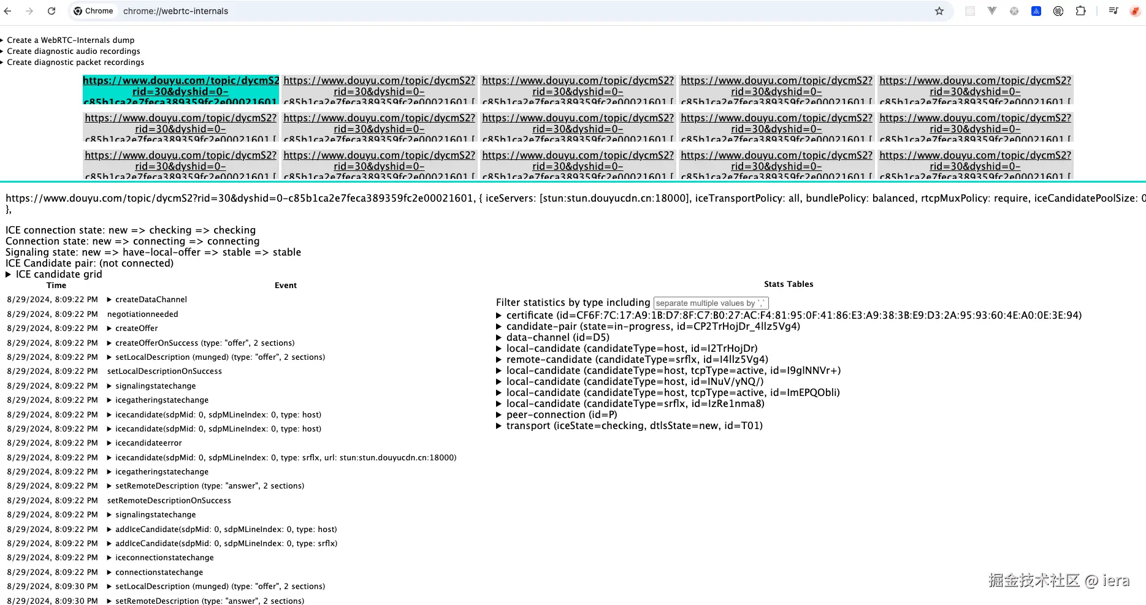The width and height of the screenshot is (1146, 605).
Task: Expand the remote-candidate srflx stats
Action: [x=632, y=360]
